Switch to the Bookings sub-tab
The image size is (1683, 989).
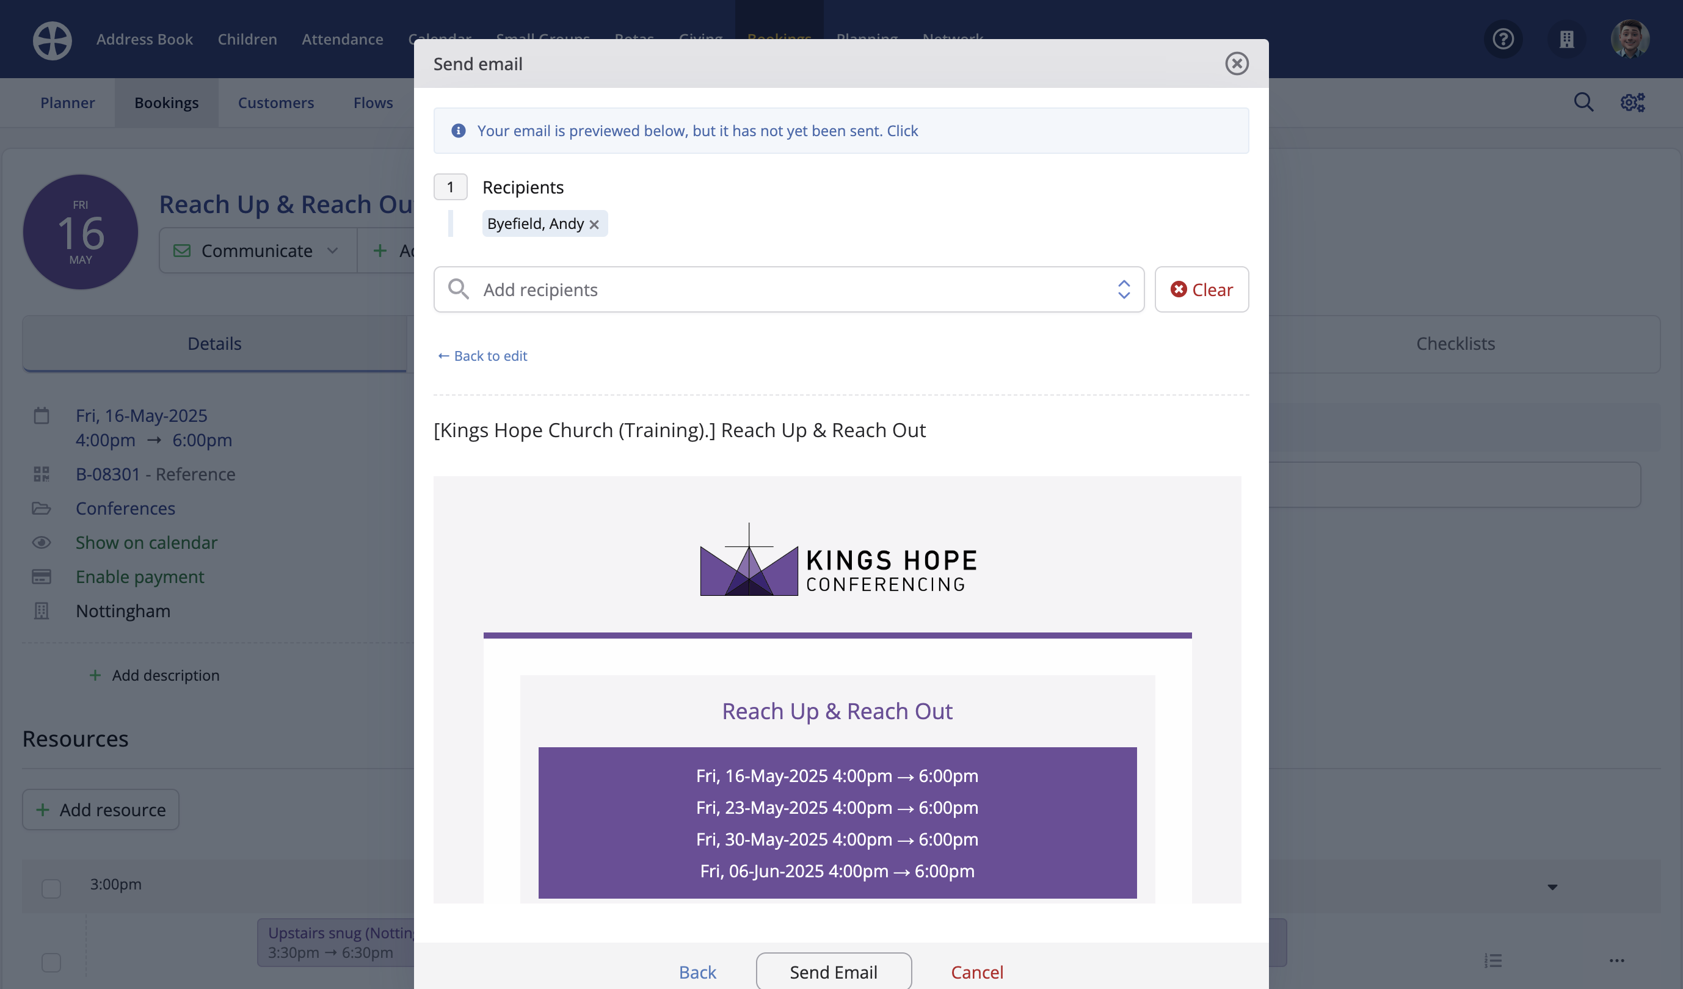pyautogui.click(x=166, y=102)
